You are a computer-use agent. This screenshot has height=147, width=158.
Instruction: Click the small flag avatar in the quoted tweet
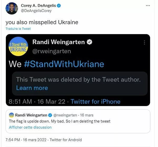[x=11, y=115]
